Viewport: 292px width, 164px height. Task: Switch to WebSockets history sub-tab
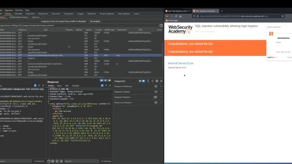[x=19, y=17]
